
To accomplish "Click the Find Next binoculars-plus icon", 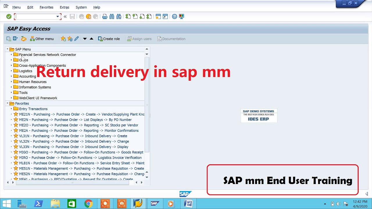I will [119, 17].
